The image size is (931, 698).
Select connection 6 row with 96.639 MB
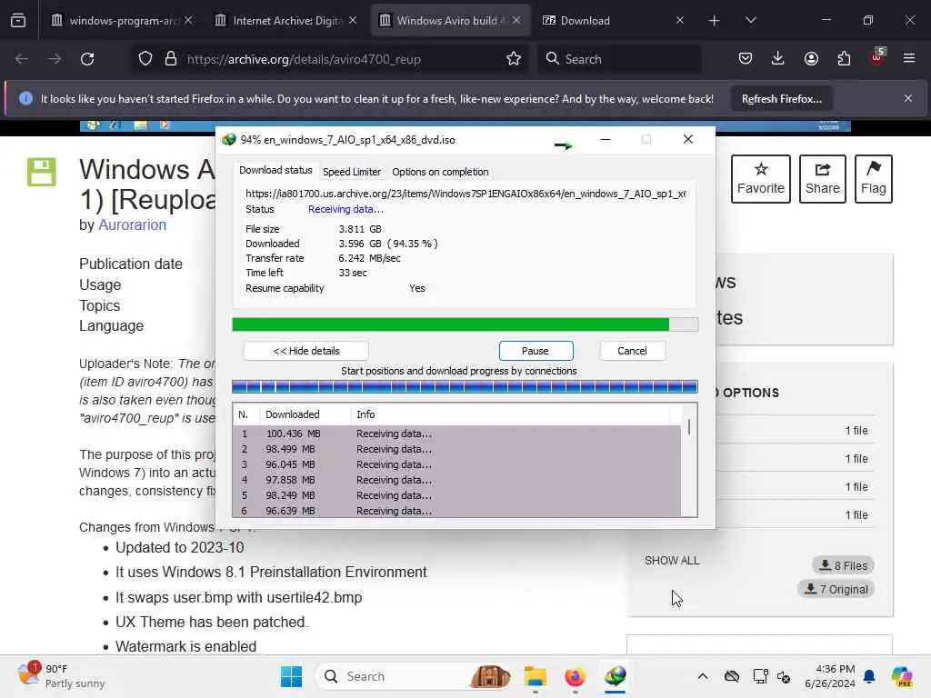click(x=456, y=511)
